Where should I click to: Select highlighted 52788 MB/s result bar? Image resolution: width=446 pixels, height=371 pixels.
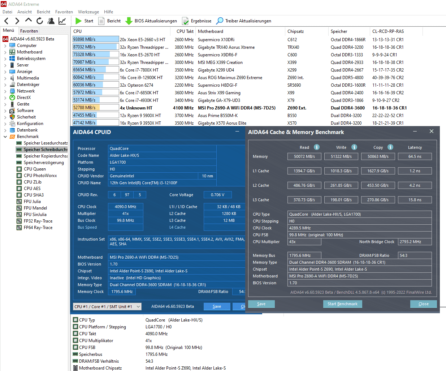pyautogui.click(x=96, y=108)
